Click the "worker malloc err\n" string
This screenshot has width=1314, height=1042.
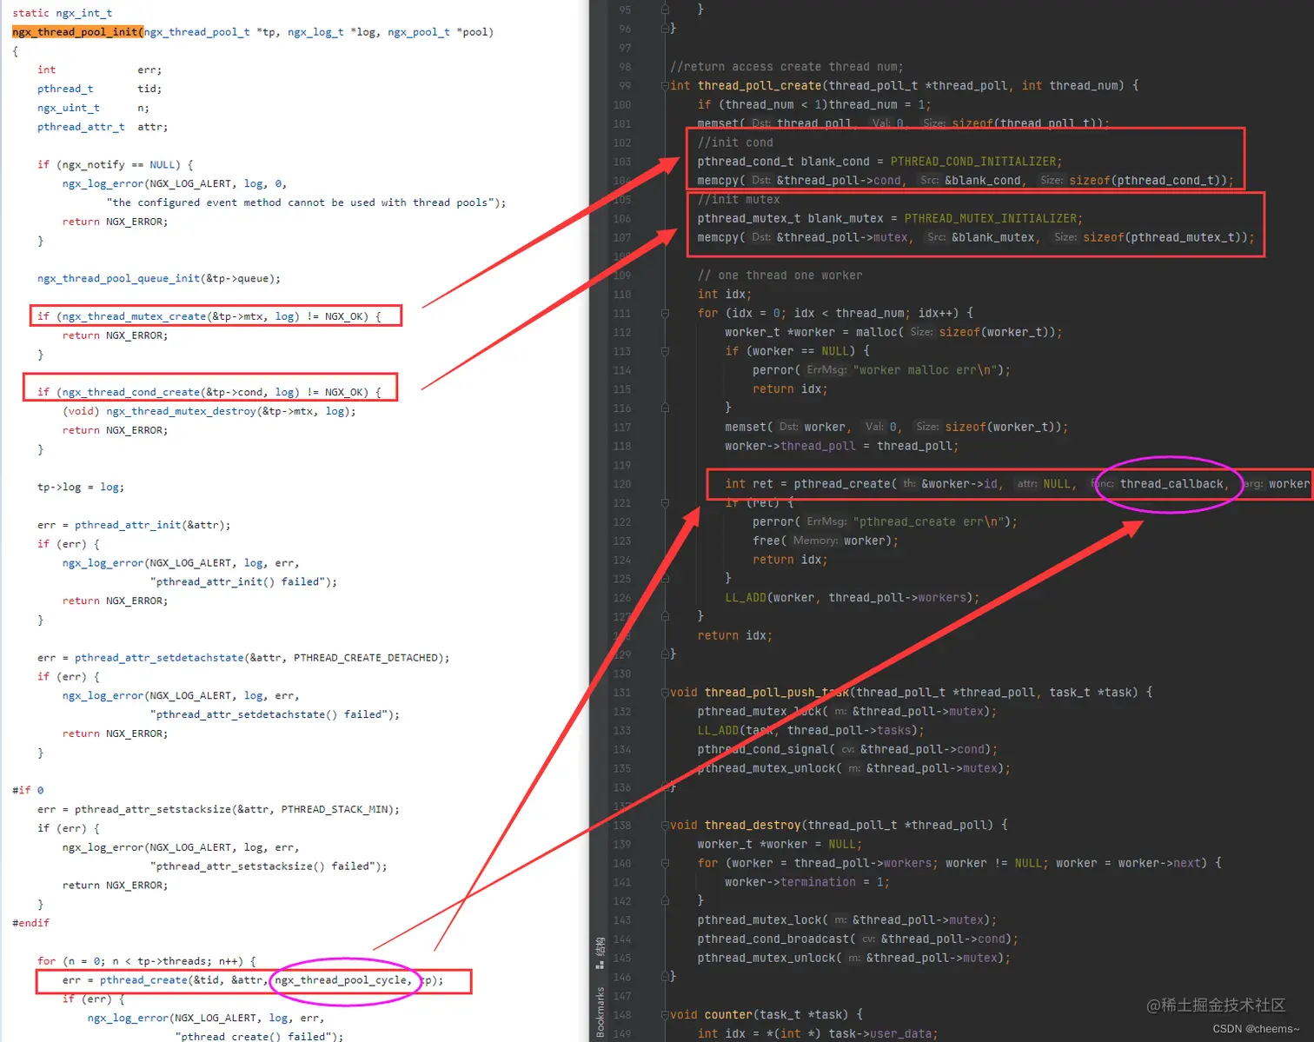point(925,370)
